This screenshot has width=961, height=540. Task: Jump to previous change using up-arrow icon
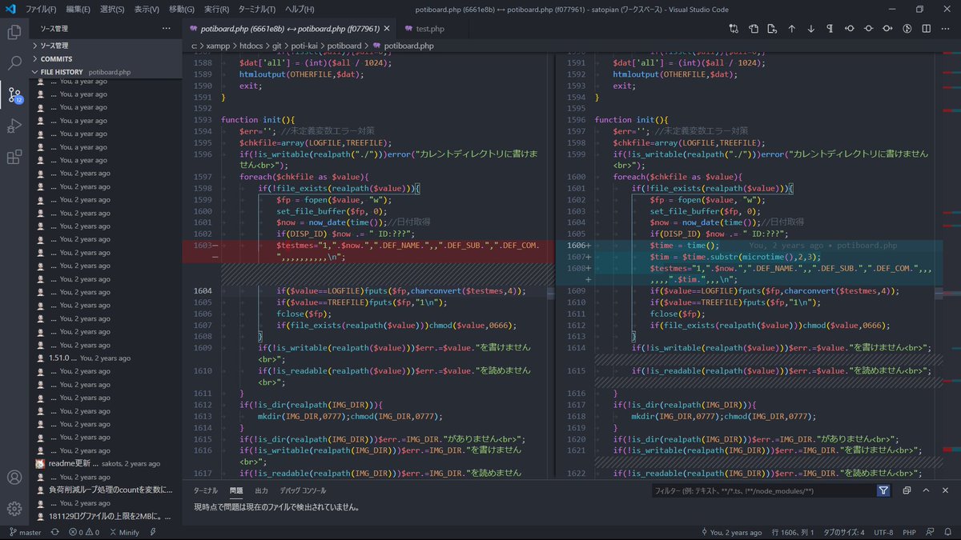791,28
